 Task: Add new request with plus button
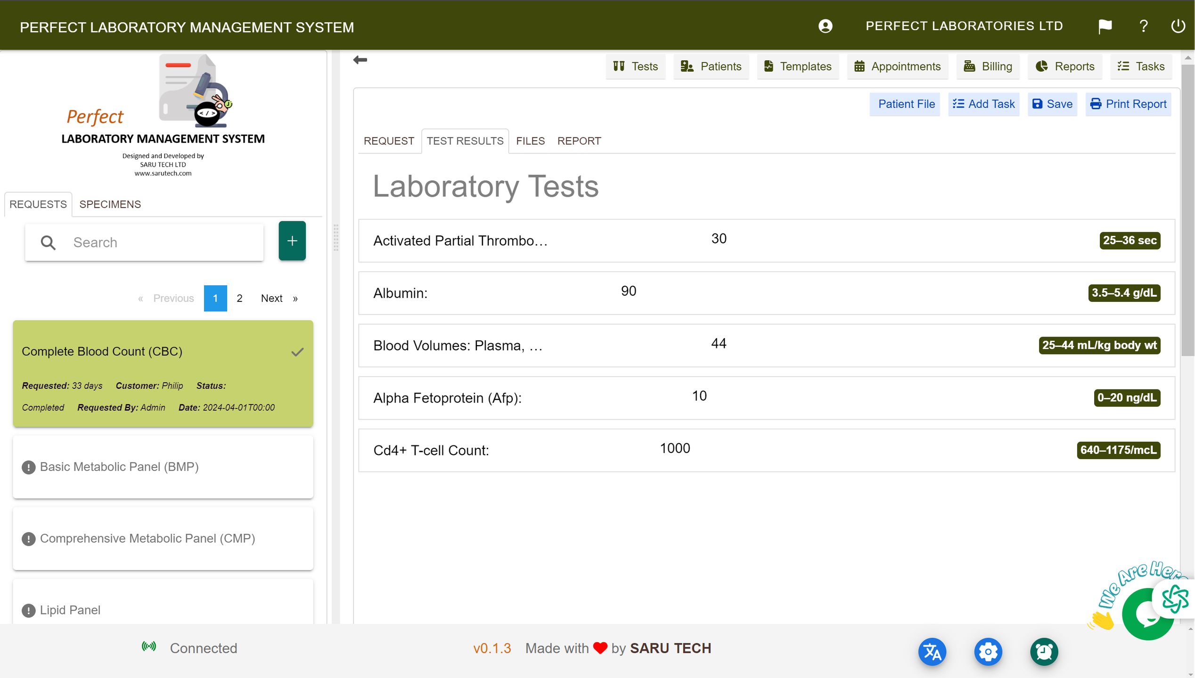pyautogui.click(x=292, y=241)
